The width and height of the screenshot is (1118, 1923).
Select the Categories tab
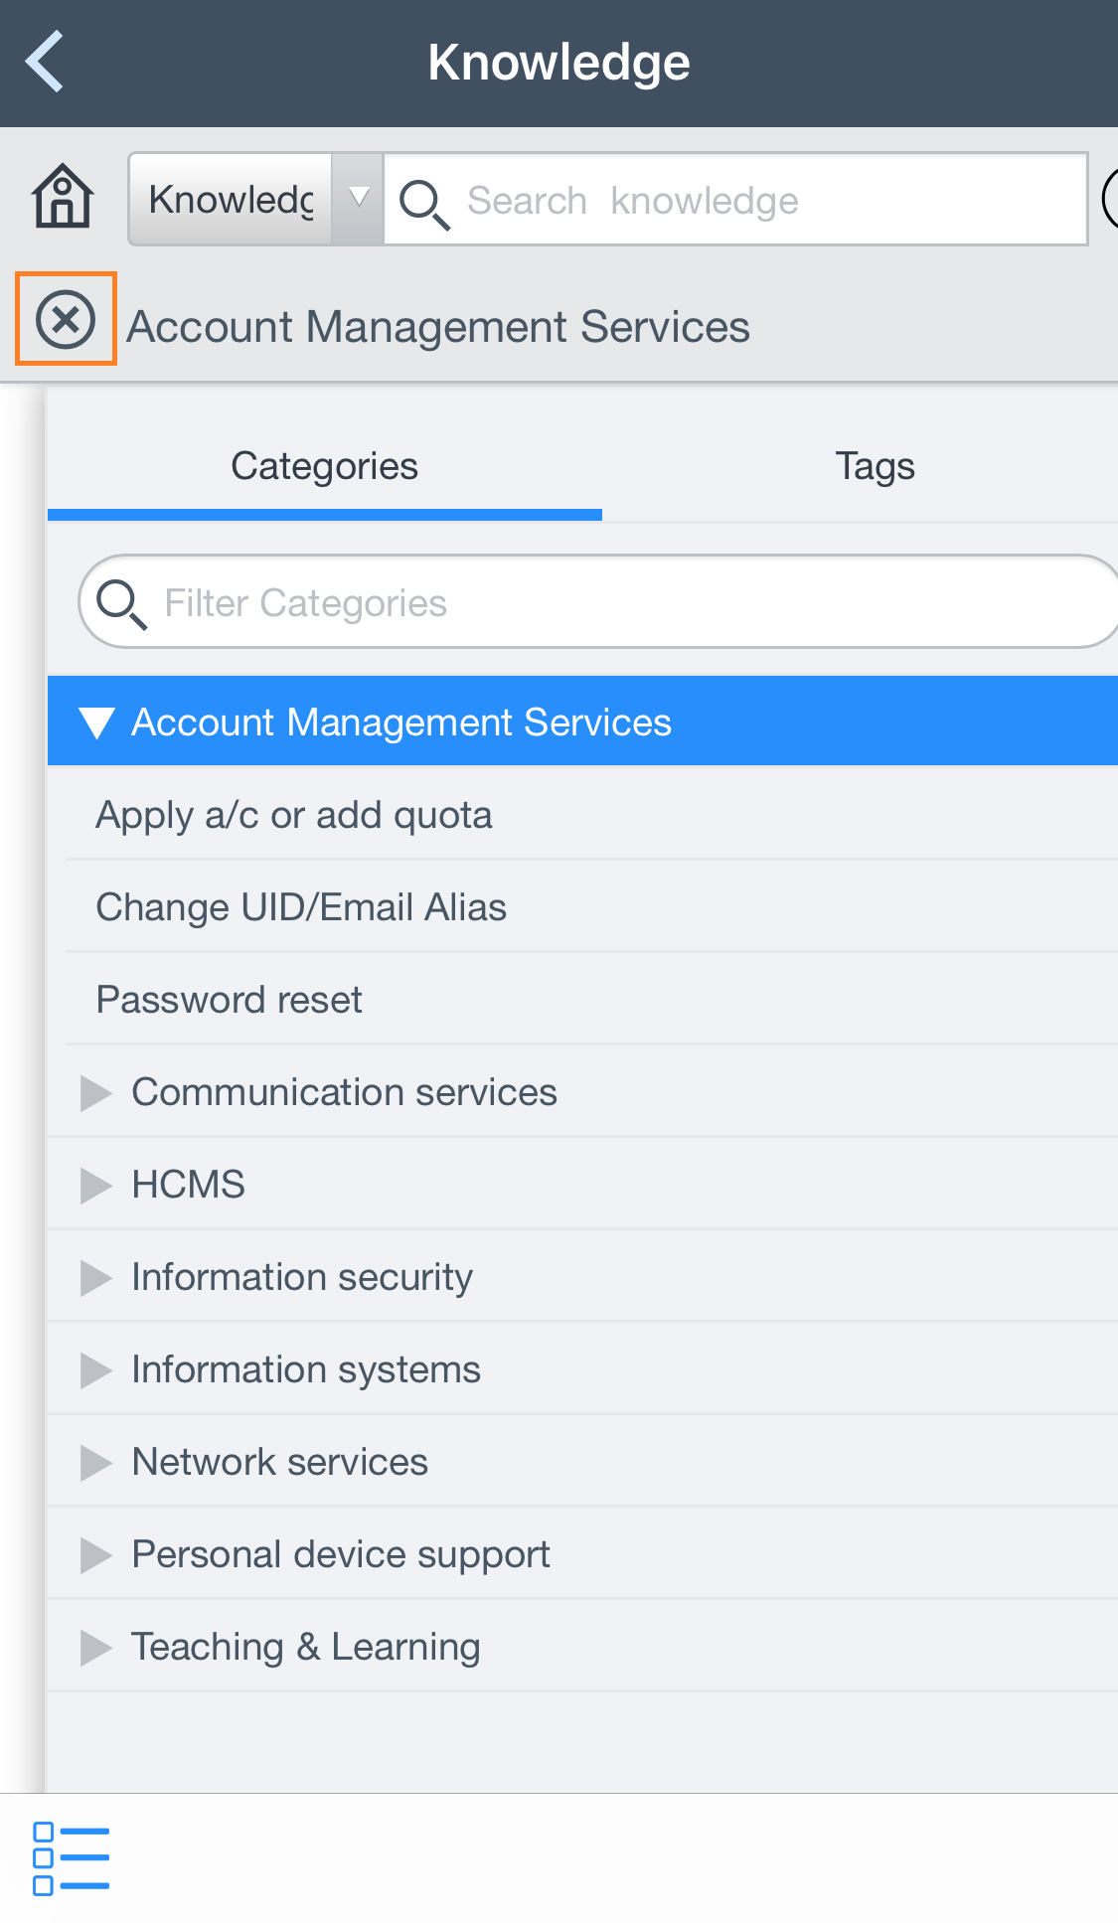(x=324, y=465)
